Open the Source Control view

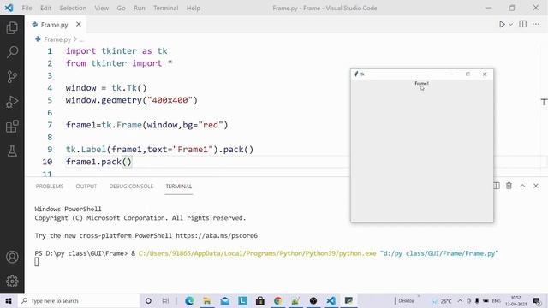[12, 77]
